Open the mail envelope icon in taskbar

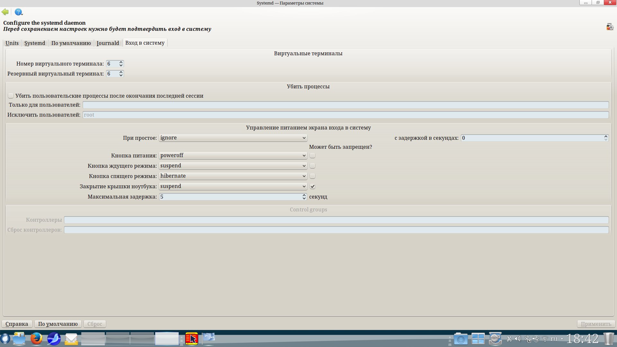[x=71, y=339]
